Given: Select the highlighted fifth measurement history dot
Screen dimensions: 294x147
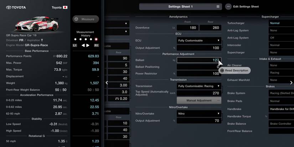Looking at the screenshot, I should tap(96, 39).
